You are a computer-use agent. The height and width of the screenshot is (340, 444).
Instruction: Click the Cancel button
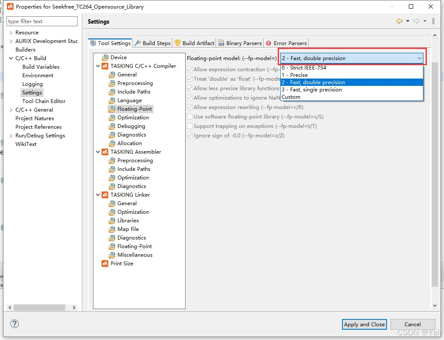(413, 324)
